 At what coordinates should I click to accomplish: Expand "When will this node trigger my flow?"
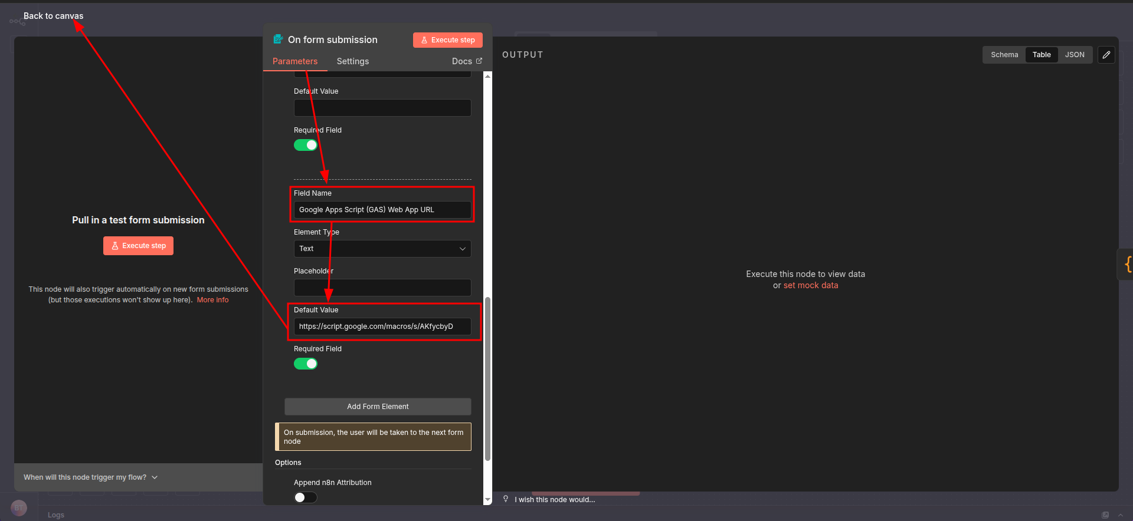tap(91, 477)
